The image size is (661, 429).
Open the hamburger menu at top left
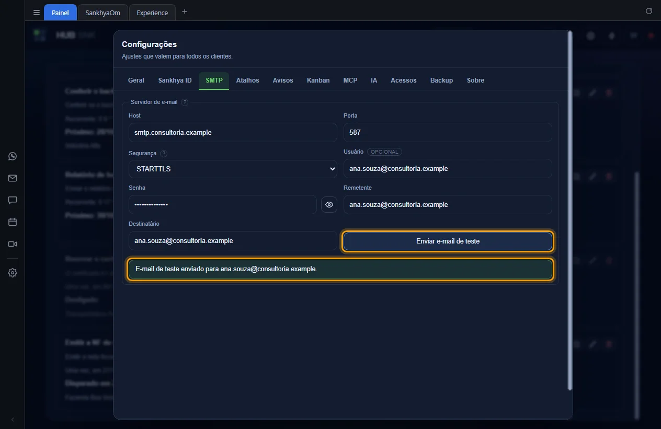click(37, 13)
